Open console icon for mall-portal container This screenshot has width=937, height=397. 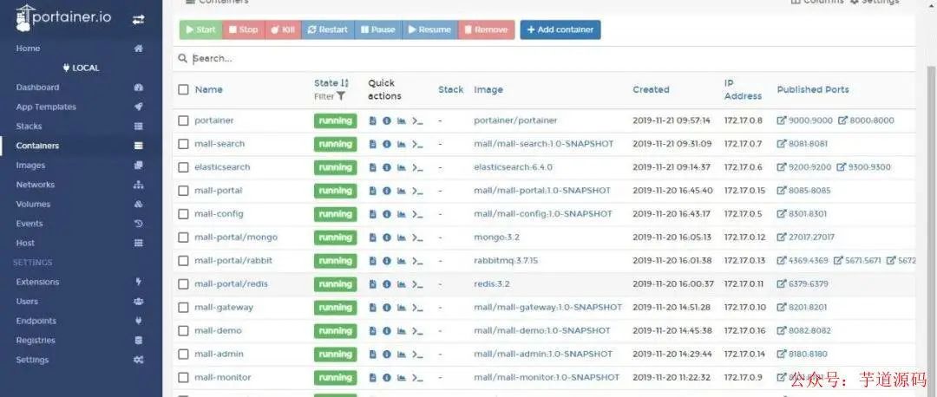[417, 191]
